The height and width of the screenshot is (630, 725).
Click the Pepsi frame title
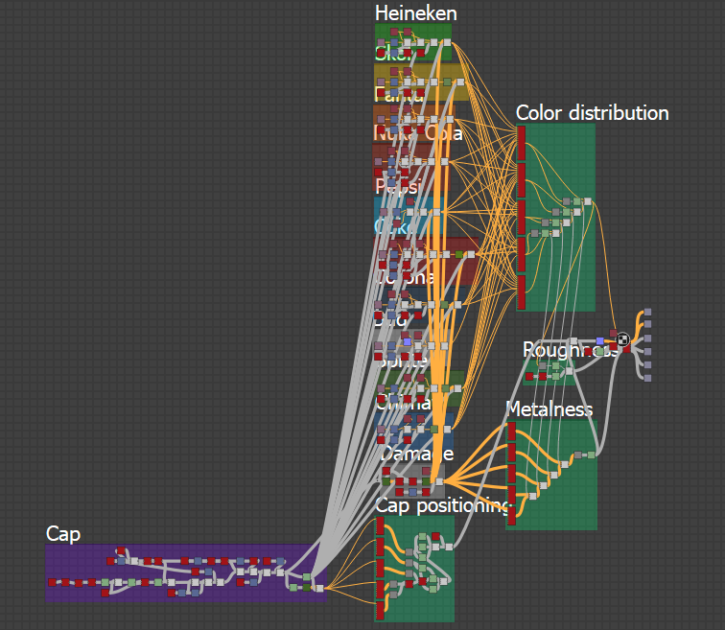pyautogui.click(x=398, y=186)
